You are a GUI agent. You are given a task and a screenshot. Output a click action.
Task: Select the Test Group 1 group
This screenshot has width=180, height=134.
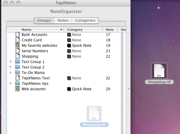pyautogui.click(x=33, y=62)
